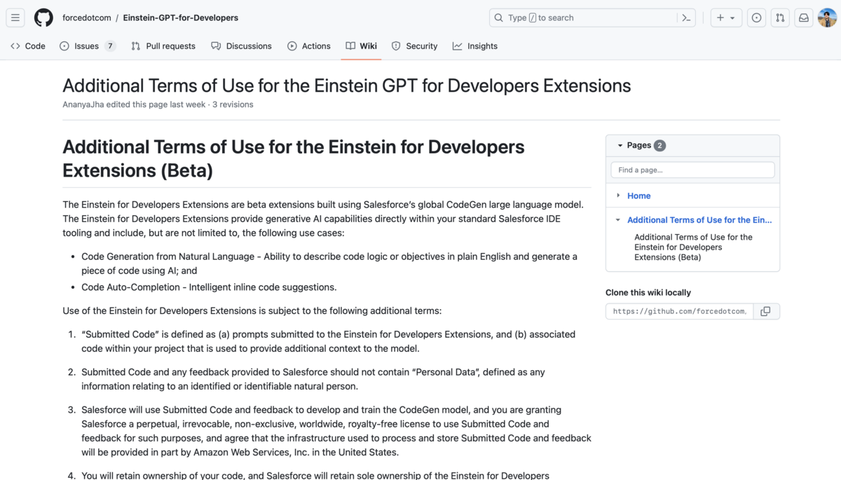Switch to the Security tab
The width and height of the screenshot is (841, 480).
422,46
